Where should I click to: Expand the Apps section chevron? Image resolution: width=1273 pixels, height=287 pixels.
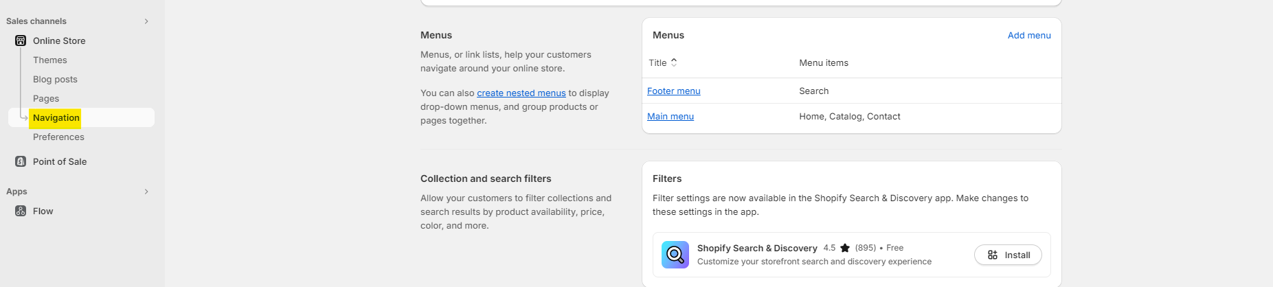(146, 192)
